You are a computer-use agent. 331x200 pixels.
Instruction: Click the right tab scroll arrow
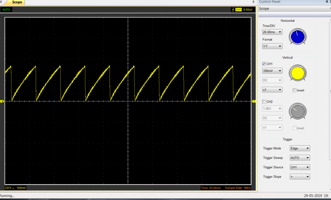254,2
